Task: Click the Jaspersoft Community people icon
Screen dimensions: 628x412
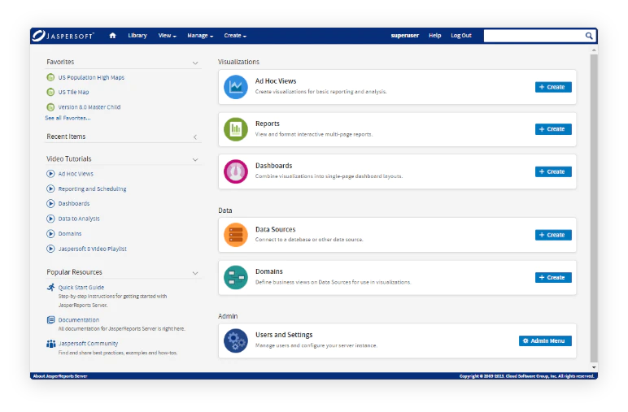Action: click(x=51, y=344)
